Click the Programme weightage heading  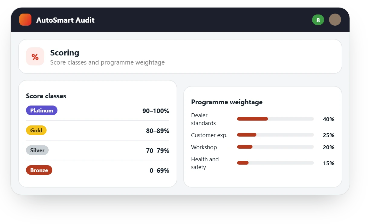click(227, 102)
